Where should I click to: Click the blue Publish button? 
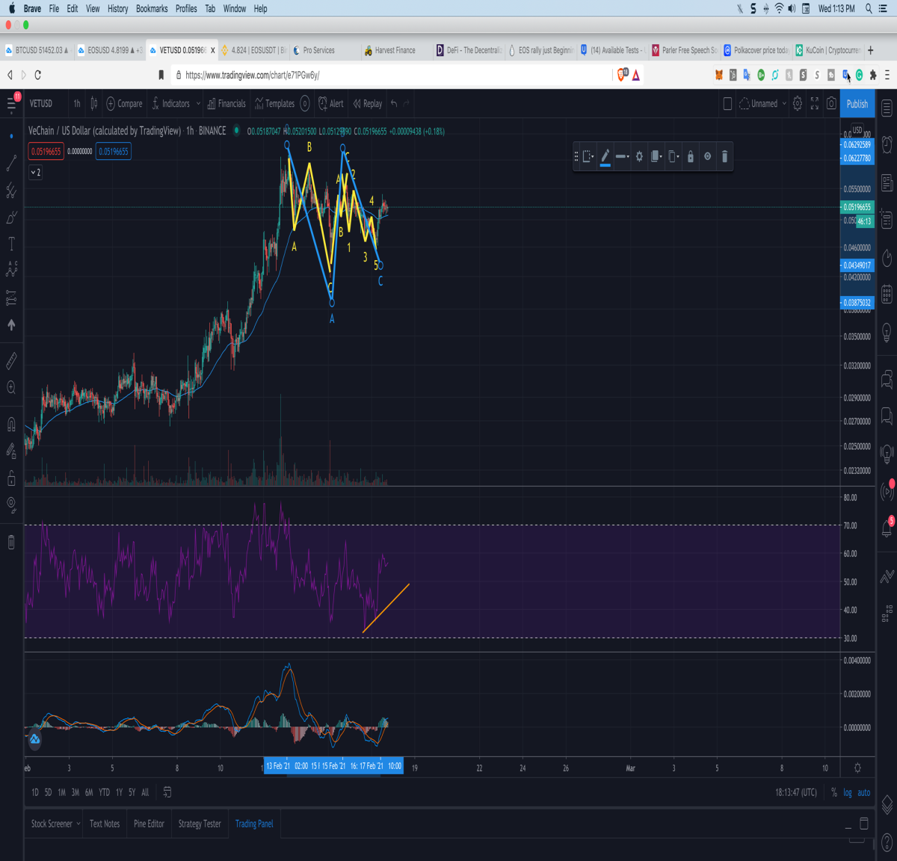tap(857, 104)
